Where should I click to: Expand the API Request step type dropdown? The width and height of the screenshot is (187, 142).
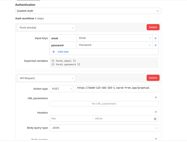[46, 78]
